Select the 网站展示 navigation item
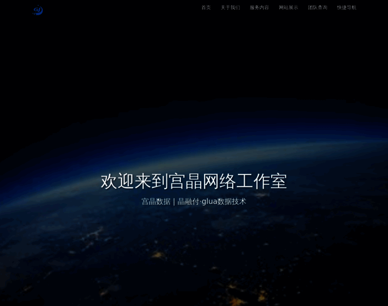This screenshot has width=388, height=306. coord(288,8)
